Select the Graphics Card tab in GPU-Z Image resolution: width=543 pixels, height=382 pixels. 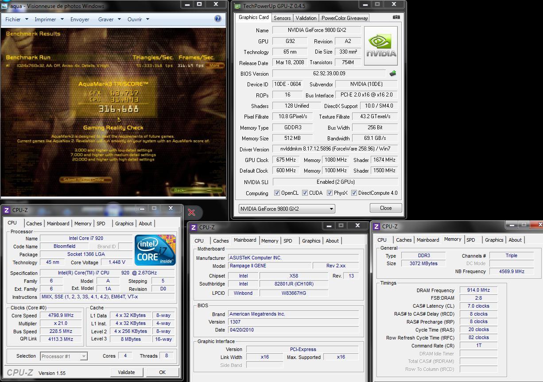(x=253, y=17)
